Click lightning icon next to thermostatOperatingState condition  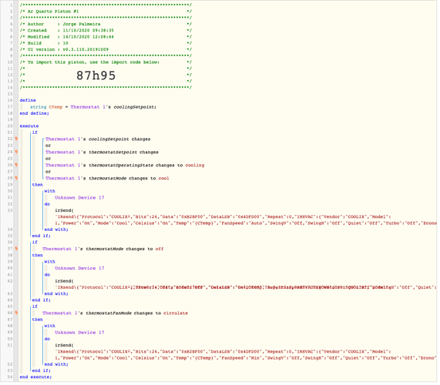click(x=16, y=165)
